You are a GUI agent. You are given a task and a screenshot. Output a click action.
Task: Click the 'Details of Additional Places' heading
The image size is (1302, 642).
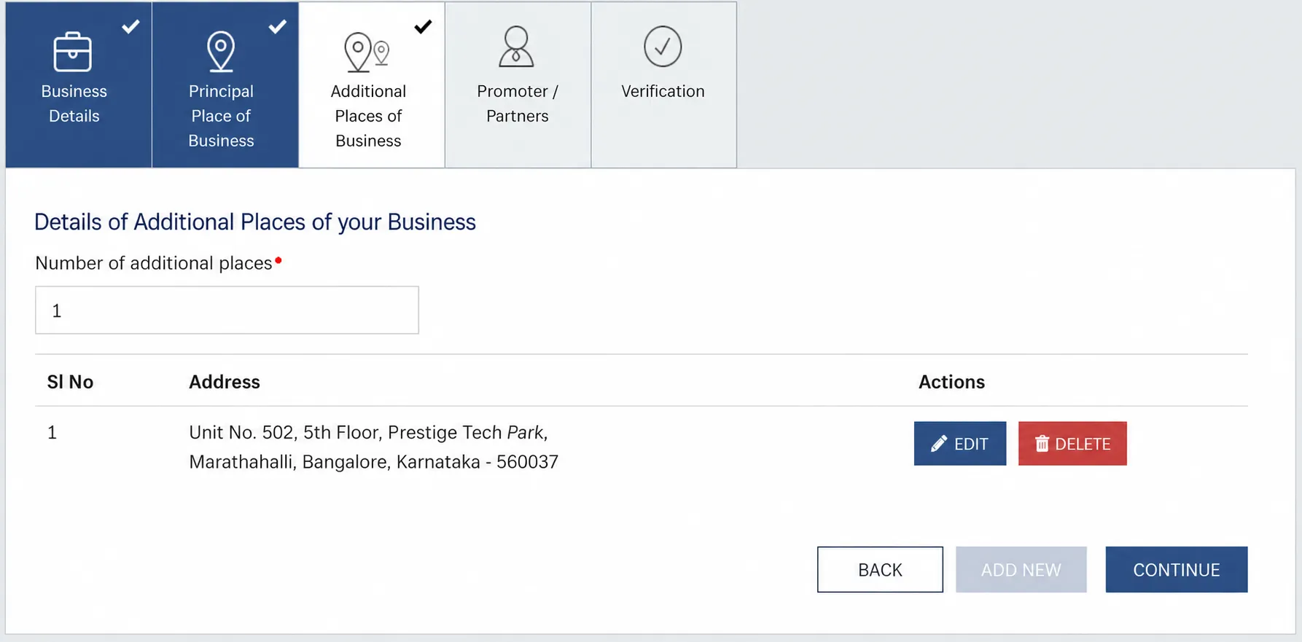255,222
